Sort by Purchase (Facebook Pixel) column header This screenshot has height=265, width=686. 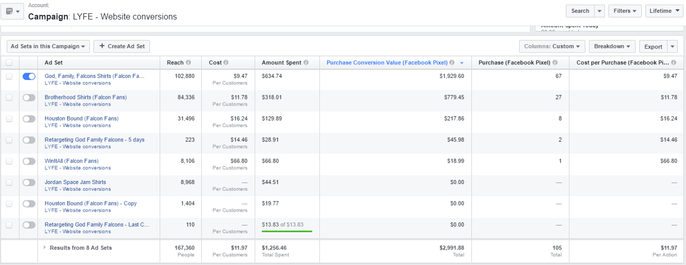(514, 63)
